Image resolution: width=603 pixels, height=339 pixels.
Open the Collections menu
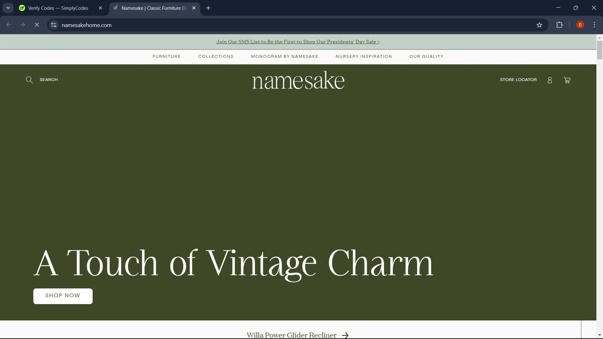tap(216, 57)
